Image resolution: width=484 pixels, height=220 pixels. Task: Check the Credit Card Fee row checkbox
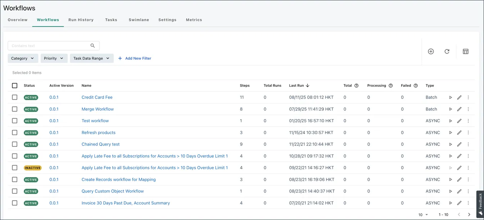pos(15,97)
